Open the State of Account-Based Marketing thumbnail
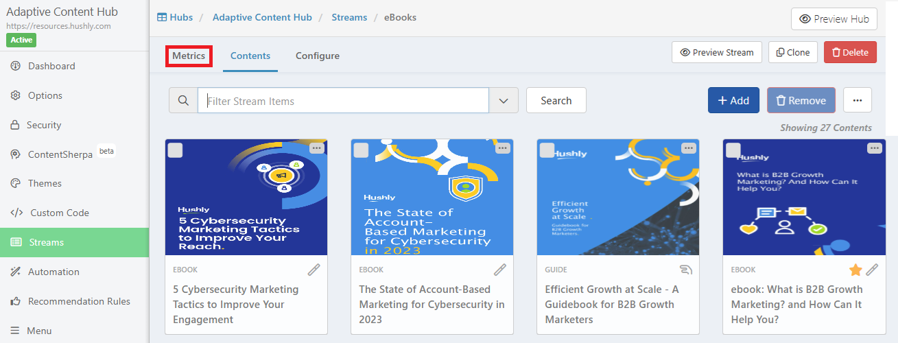 click(432, 198)
